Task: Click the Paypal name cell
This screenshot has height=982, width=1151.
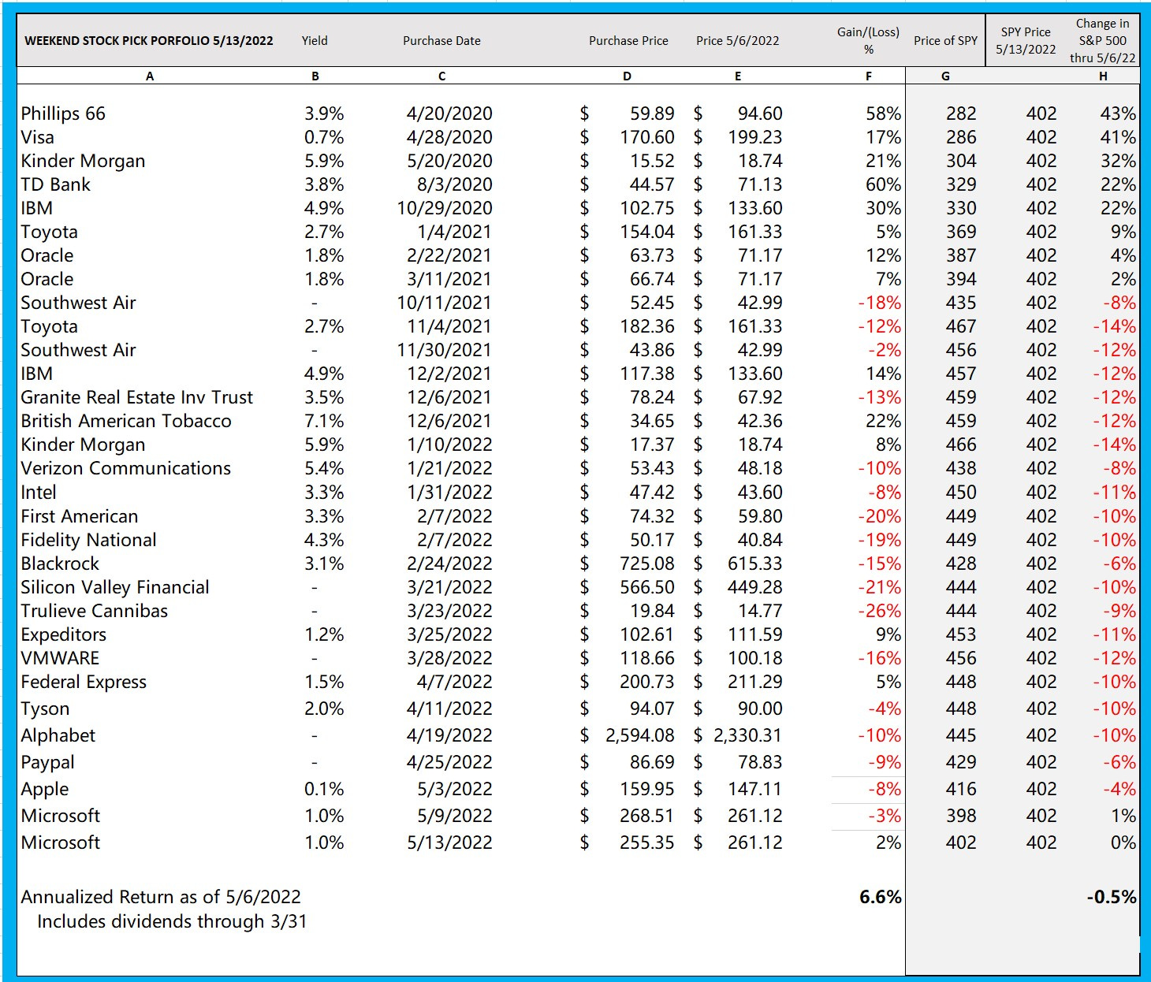Action: click(x=48, y=762)
